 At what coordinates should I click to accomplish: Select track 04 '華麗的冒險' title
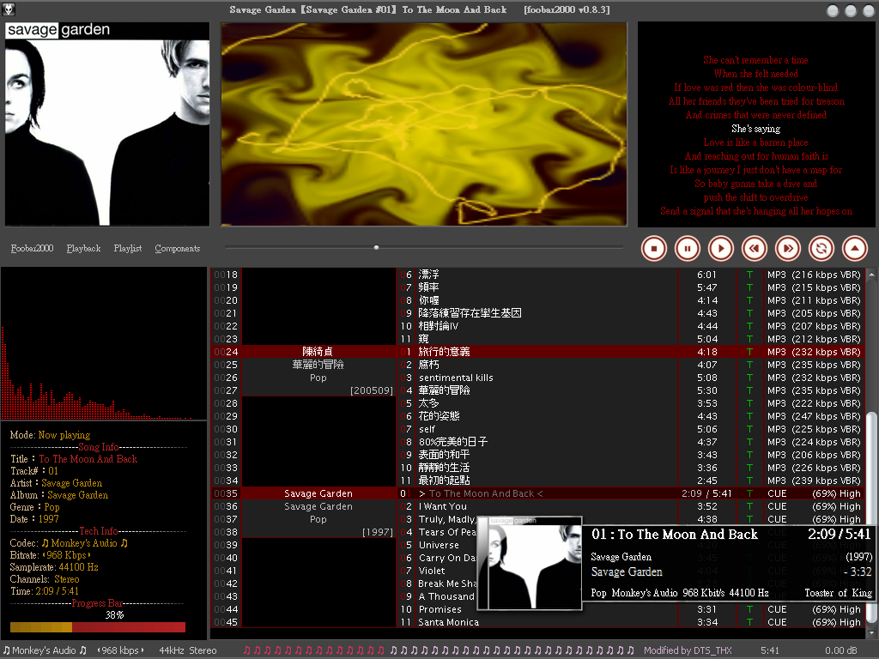pos(444,390)
